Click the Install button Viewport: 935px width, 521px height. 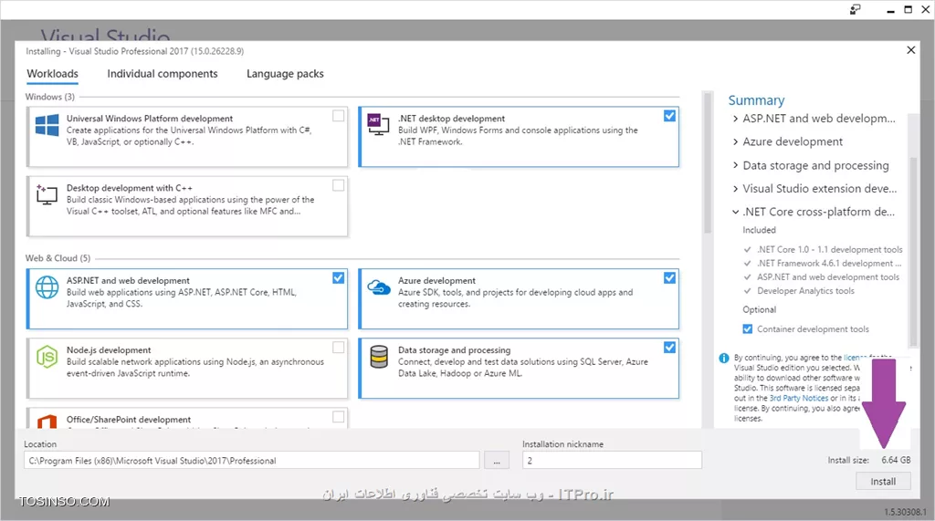pyautogui.click(x=883, y=482)
